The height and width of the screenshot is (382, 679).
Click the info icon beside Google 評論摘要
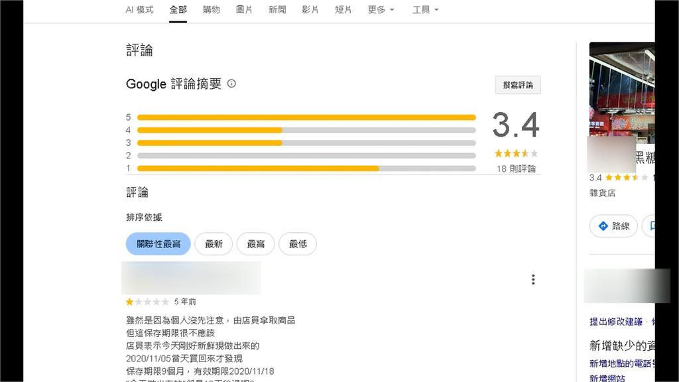click(231, 84)
